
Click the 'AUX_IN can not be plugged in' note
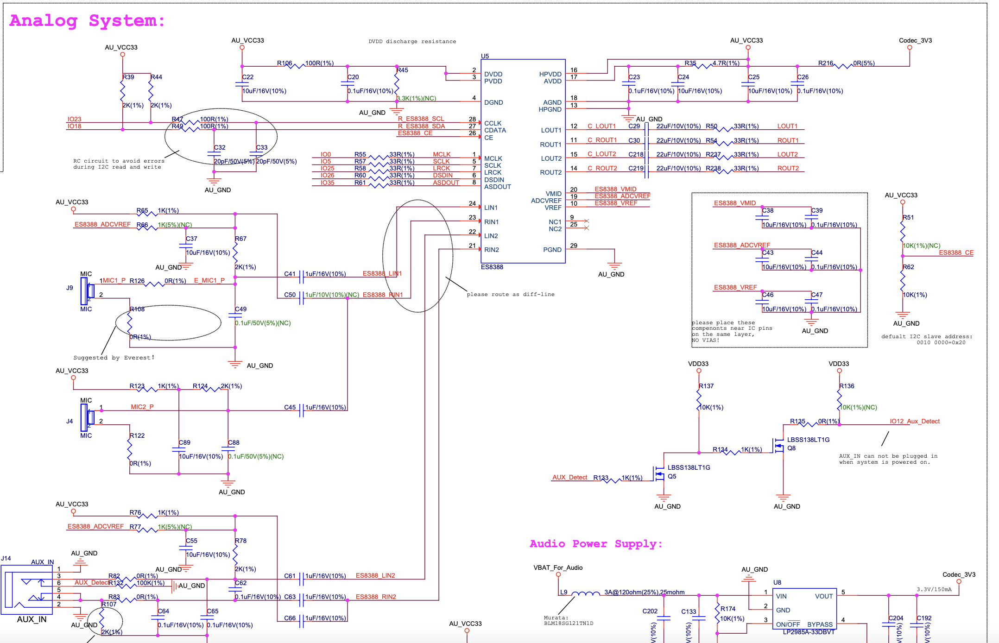click(x=888, y=459)
